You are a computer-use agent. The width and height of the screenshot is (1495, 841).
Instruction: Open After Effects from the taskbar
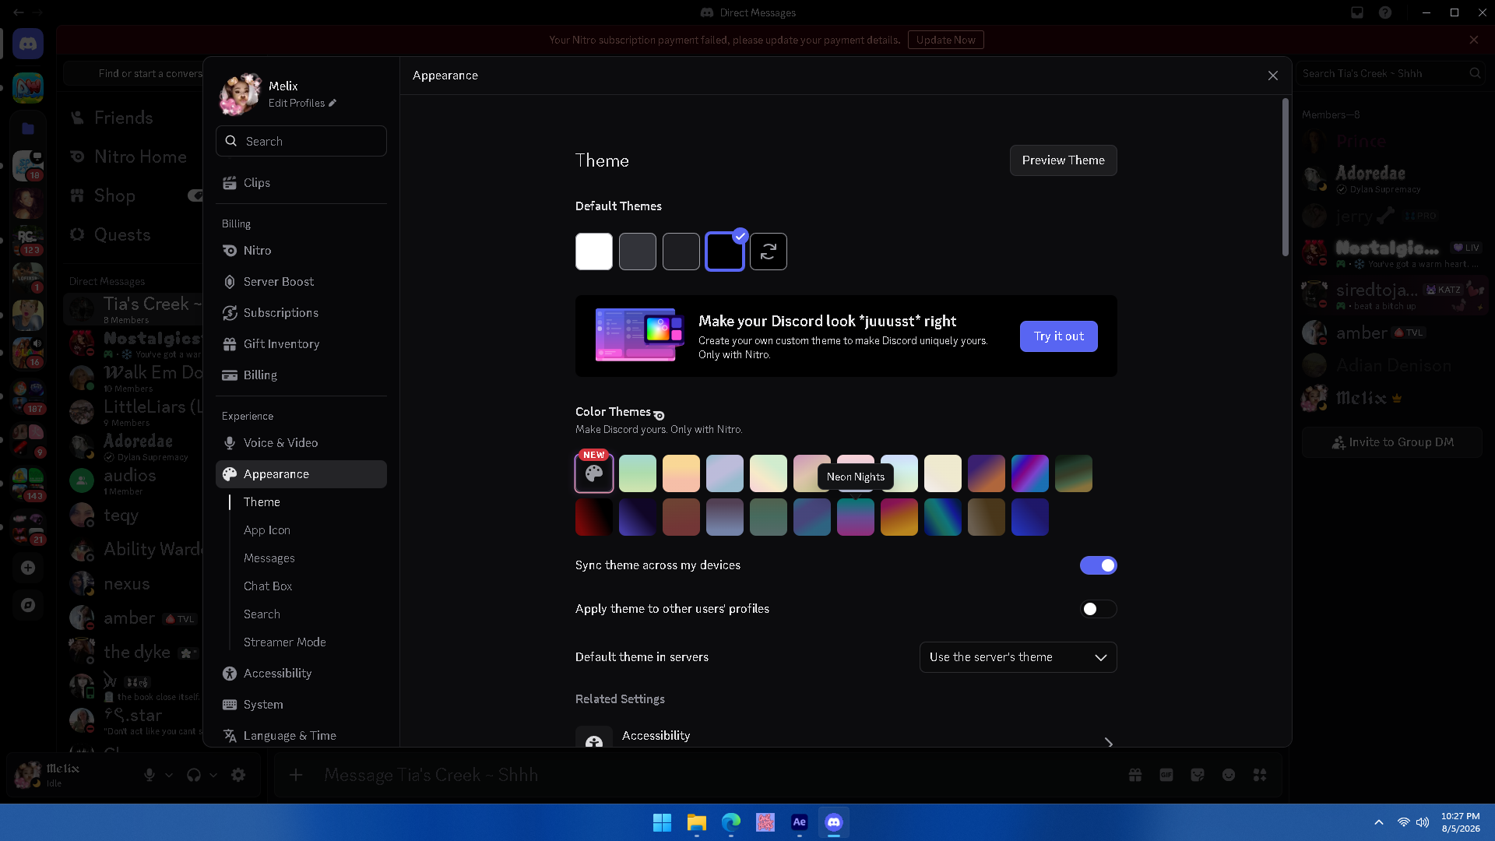tap(799, 822)
